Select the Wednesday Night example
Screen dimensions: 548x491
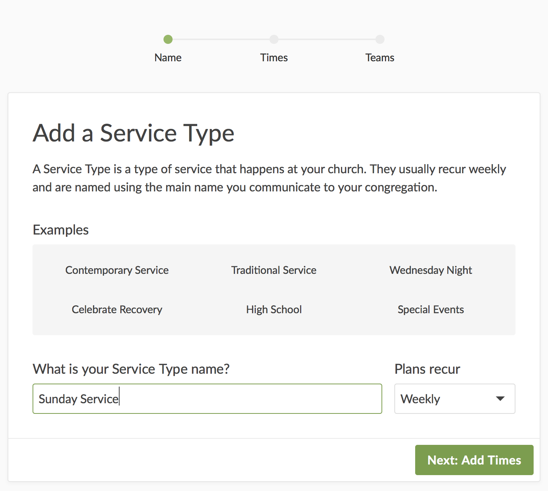(431, 270)
